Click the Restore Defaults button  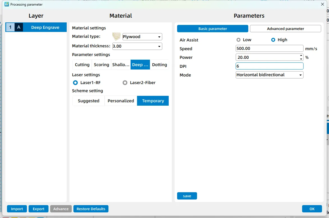(91, 209)
